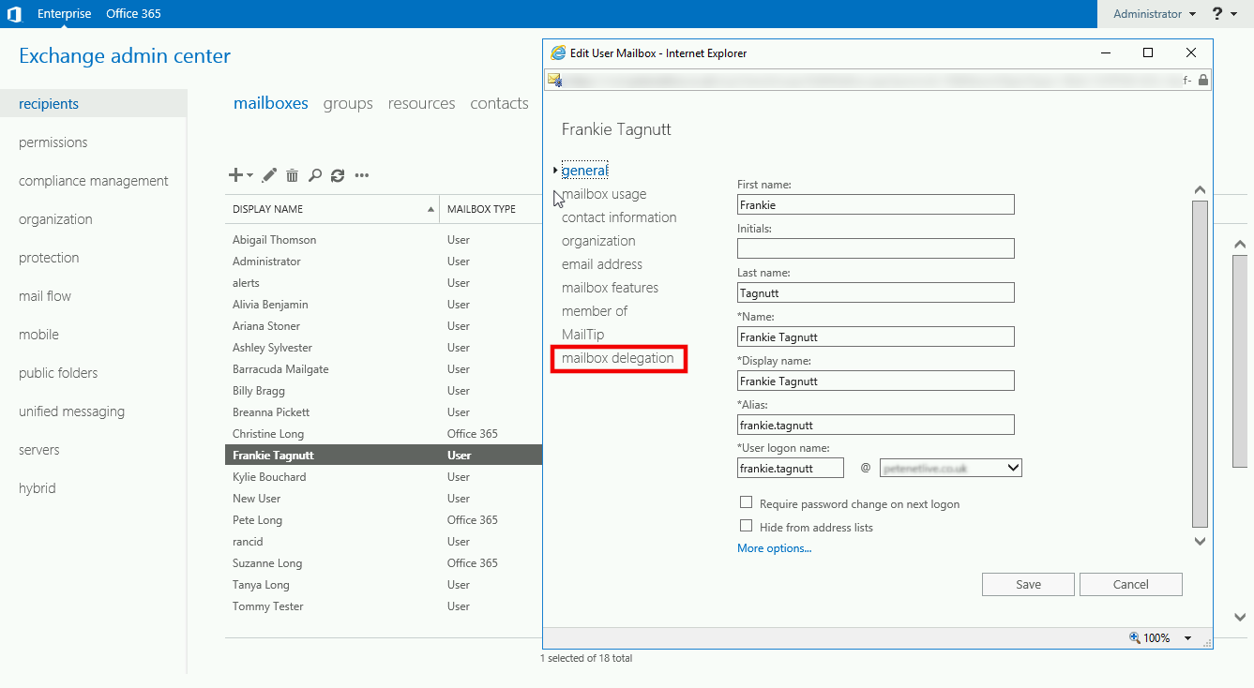Enable Require password change on next logon

coord(746,501)
